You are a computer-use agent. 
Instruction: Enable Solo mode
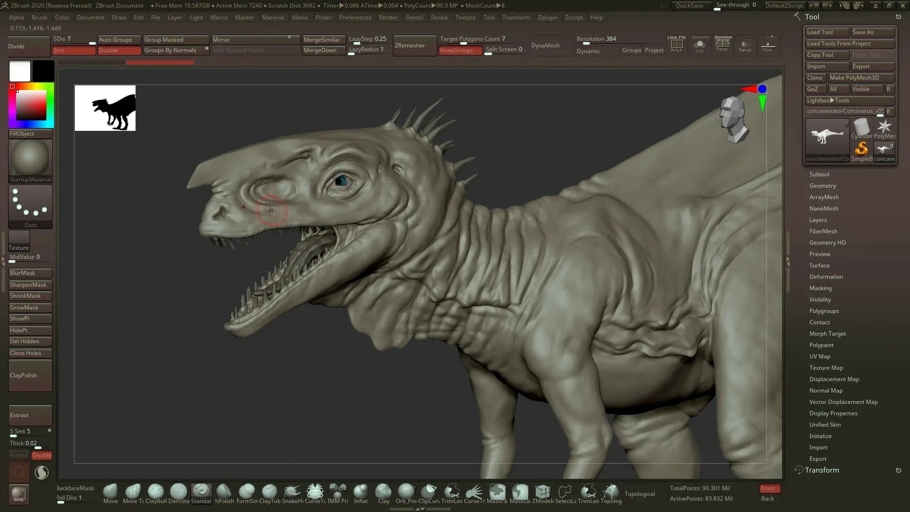(x=700, y=45)
